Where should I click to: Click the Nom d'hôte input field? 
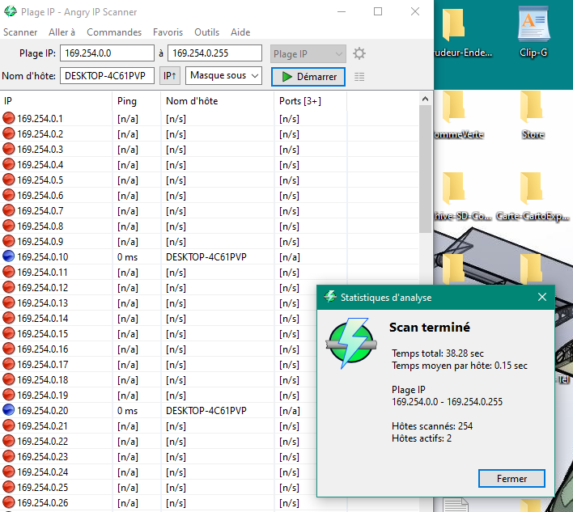click(x=107, y=75)
